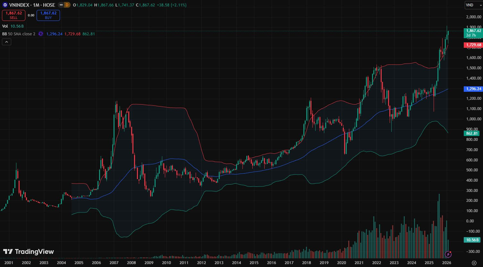Open chart settings hexagon gear icon
The image size is (483, 267).
tap(474, 263)
